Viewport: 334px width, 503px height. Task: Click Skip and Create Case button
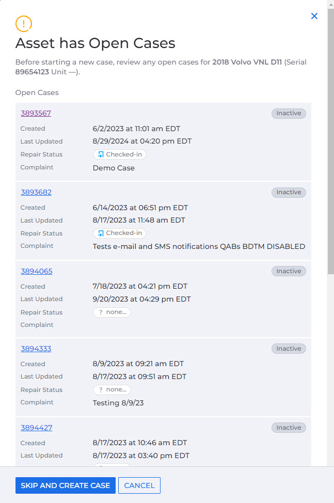pyautogui.click(x=66, y=485)
